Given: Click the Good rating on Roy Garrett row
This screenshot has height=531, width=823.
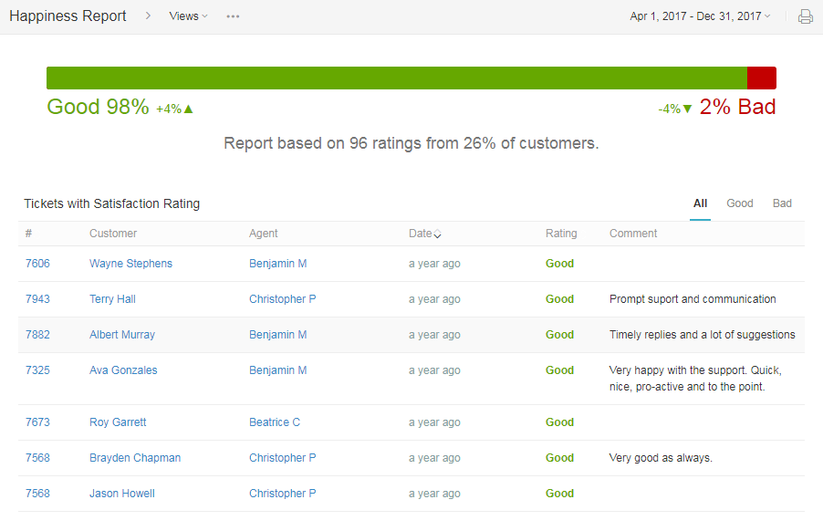Looking at the screenshot, I should 559,422.
